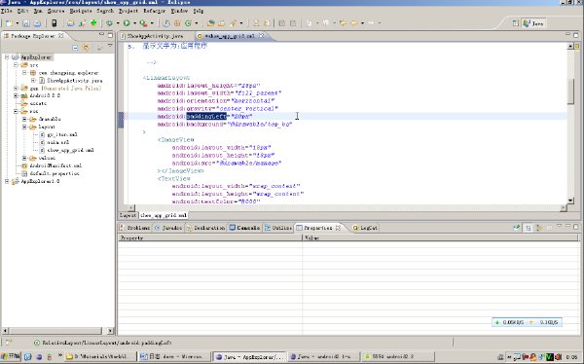The height and width of the screenshot is (364, 584).
Task: Click the Package Explorer horizontal scroll right arrow
Action: click(110, 331)
